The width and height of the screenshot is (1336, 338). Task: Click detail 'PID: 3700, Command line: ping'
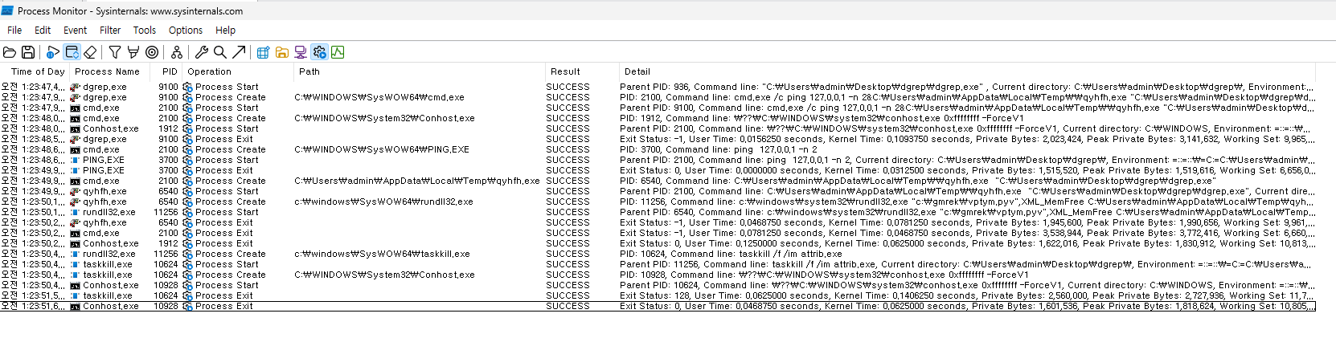coord(719,149)
